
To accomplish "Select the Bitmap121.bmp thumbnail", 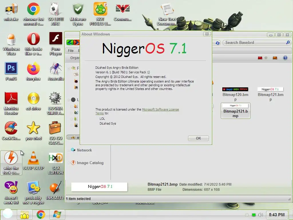I will [270, 89].
